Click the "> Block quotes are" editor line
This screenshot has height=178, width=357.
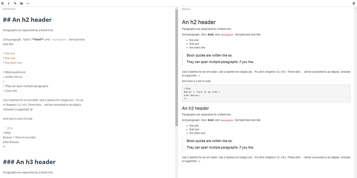coord(14,72)
